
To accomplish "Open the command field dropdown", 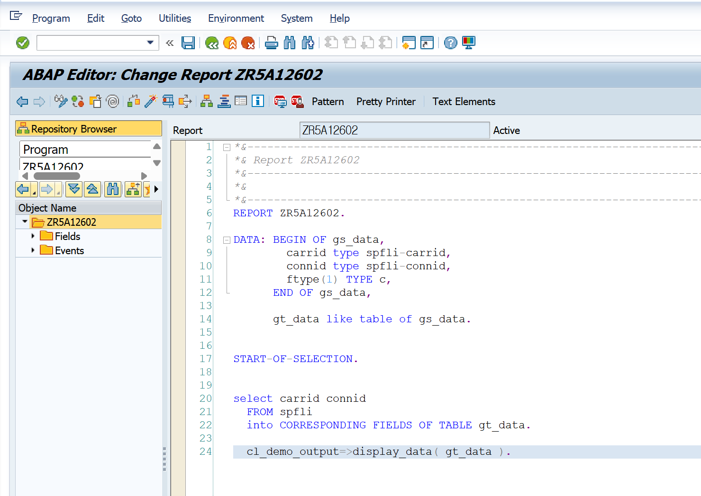I will click(152, 43).
